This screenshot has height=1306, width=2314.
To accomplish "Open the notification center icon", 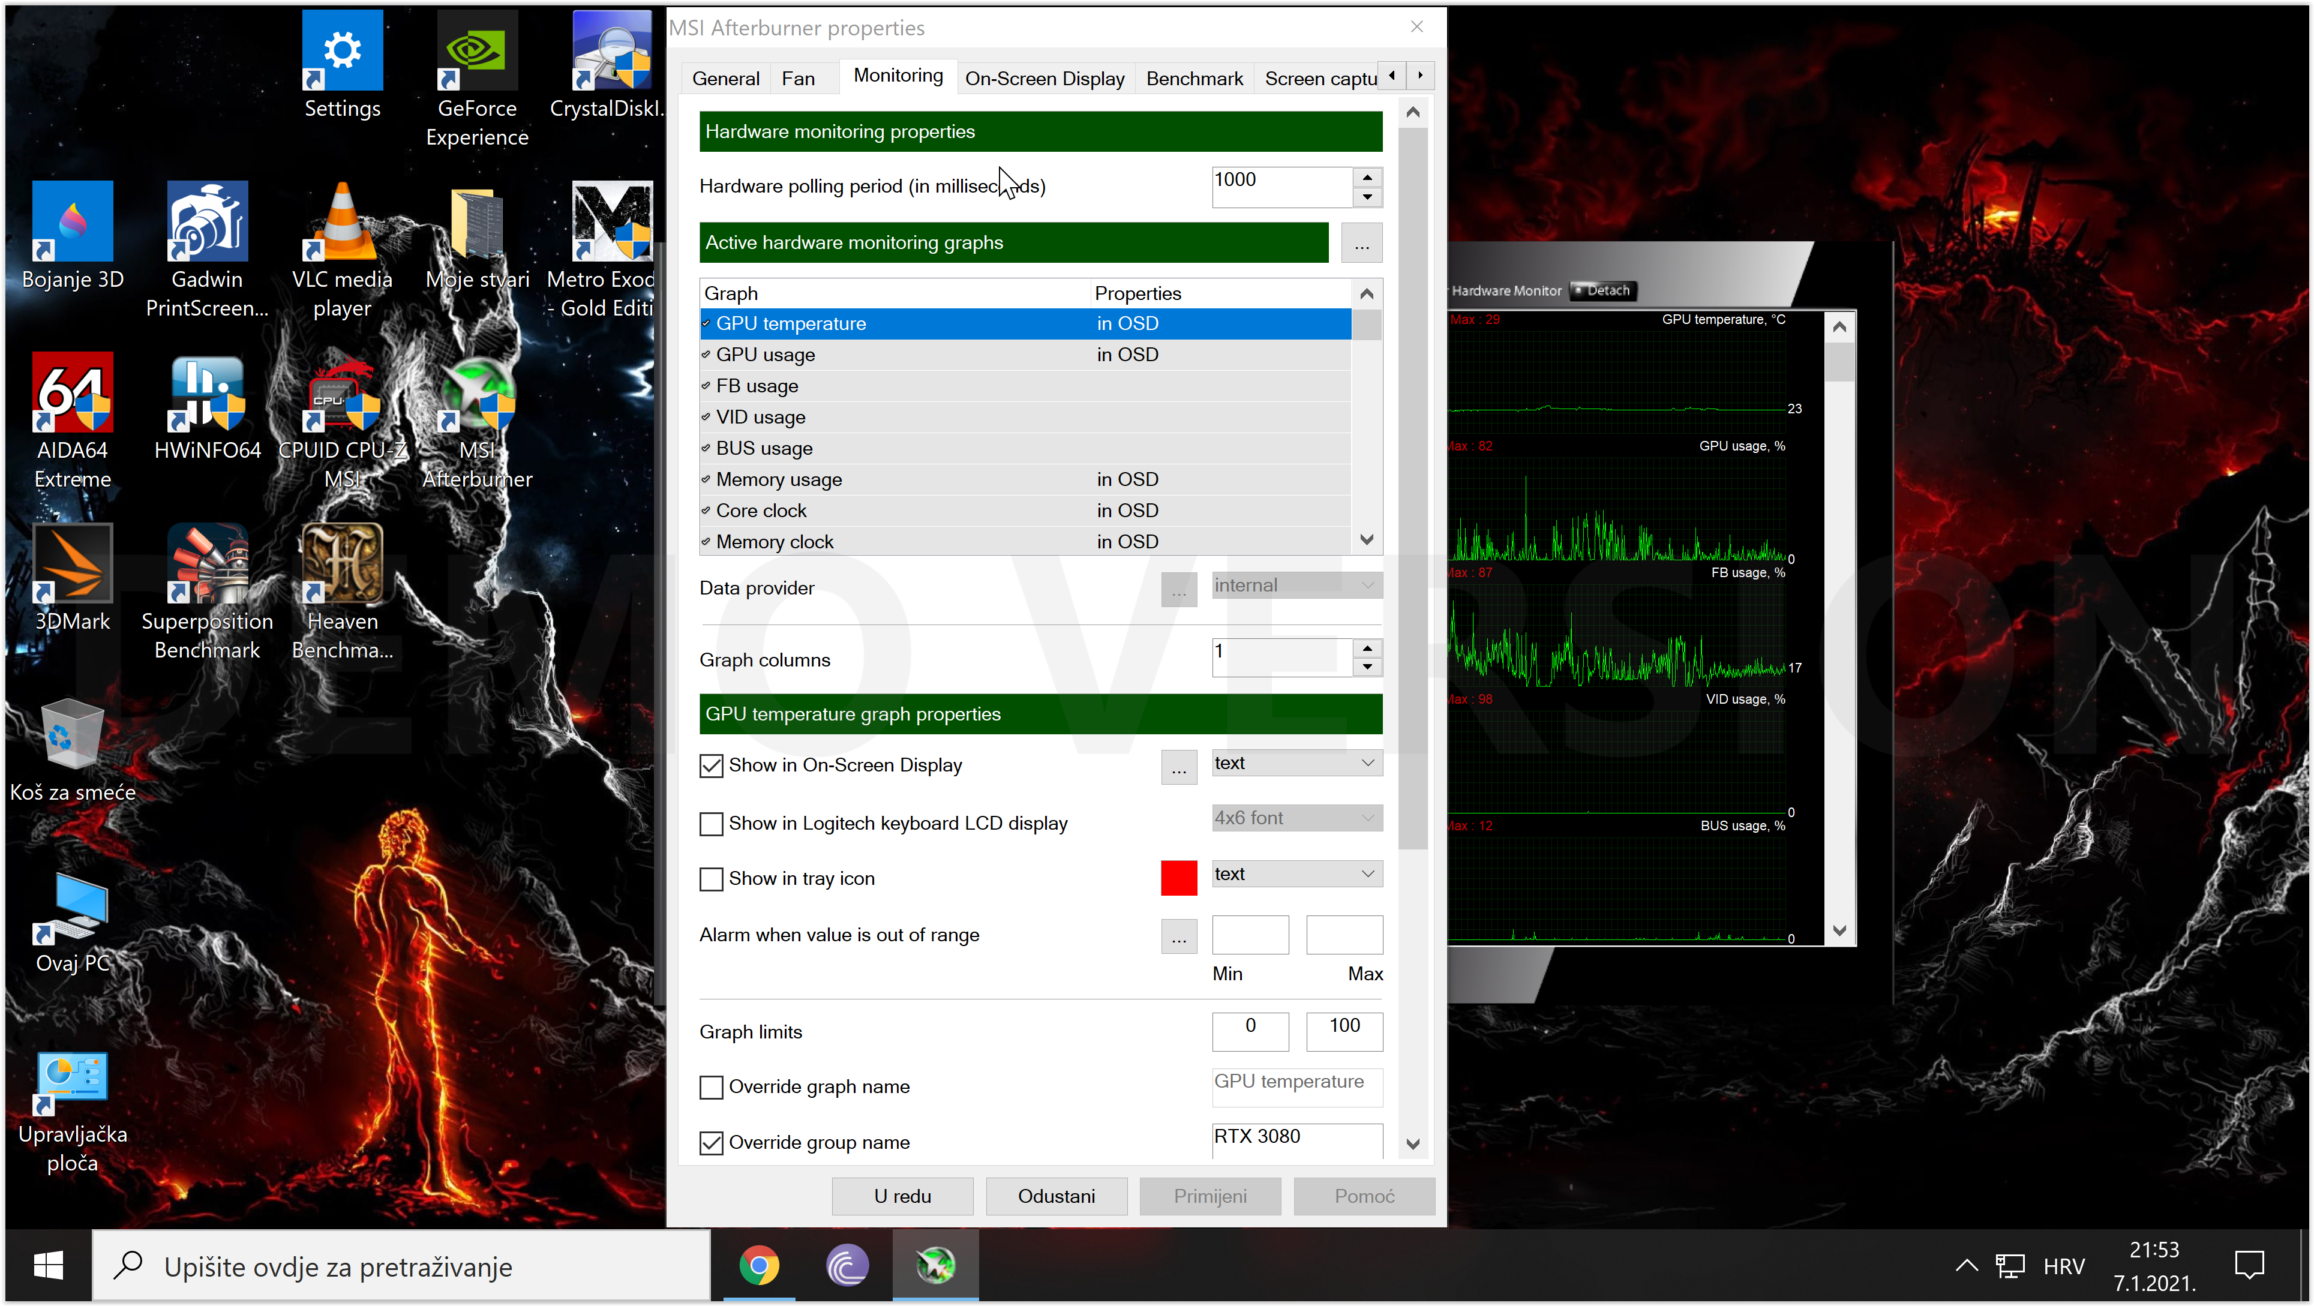I will click(x=2250, y=1266).
